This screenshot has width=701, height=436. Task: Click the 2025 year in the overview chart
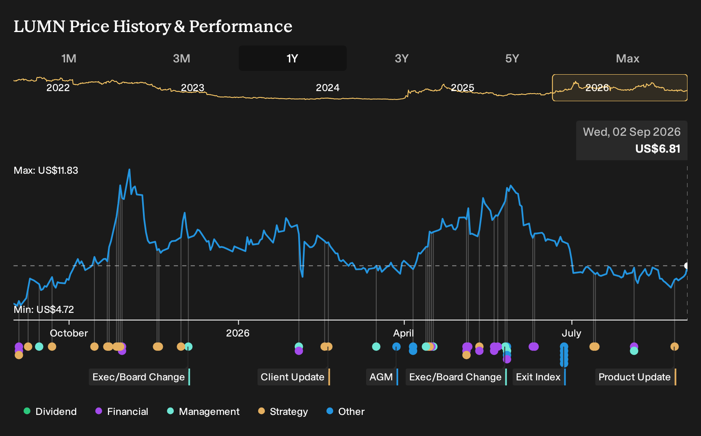(463, 88)
